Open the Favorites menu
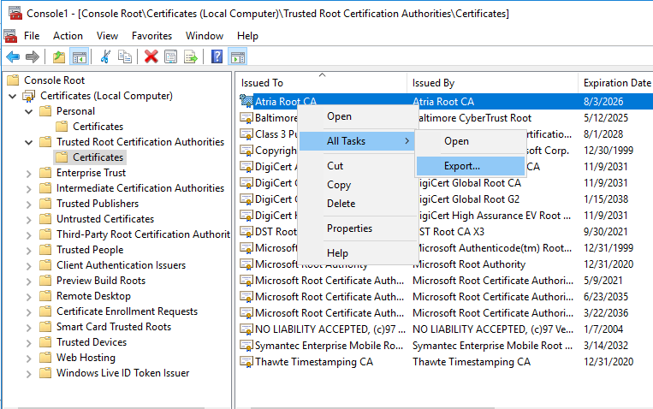 pyautogui.click(x=152, y=36)
